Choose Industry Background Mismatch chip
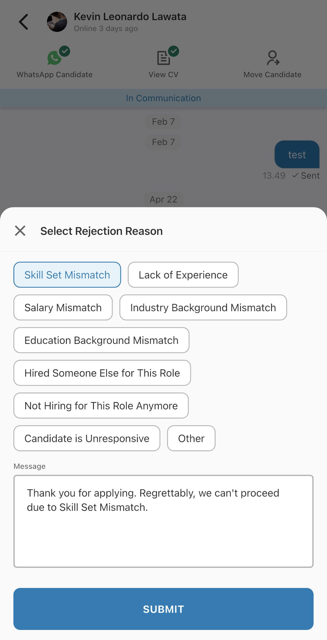Screen dimensions: 327x640 point(203,308)
